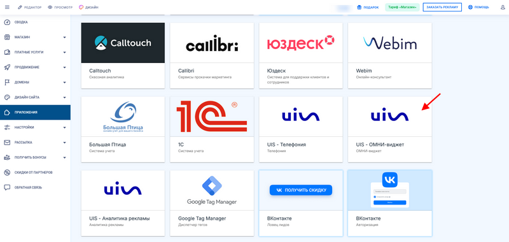Switch to the Редактор tab
The image size is (509, 242).
point(29,7)
